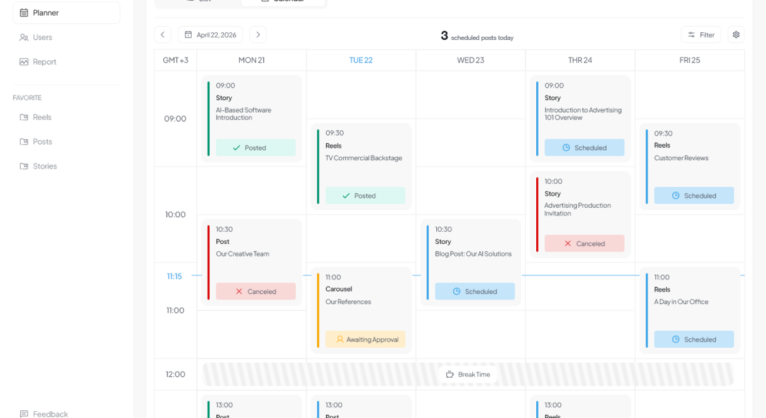Click the Break Time block at 12:00
Image resolution: width=766 pixels, height=418 pixels.
click(468, 374)
